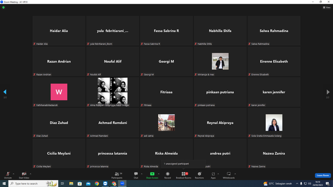Start Video camera toggle
333x187 pixels.
point(24,175)
